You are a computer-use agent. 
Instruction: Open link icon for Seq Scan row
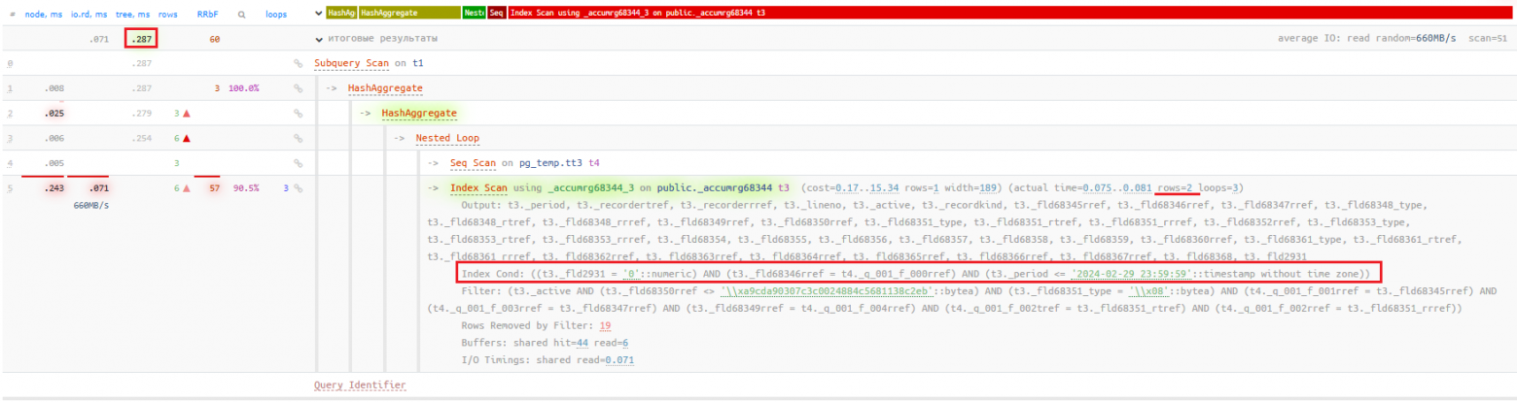click(x=298, y=163)
